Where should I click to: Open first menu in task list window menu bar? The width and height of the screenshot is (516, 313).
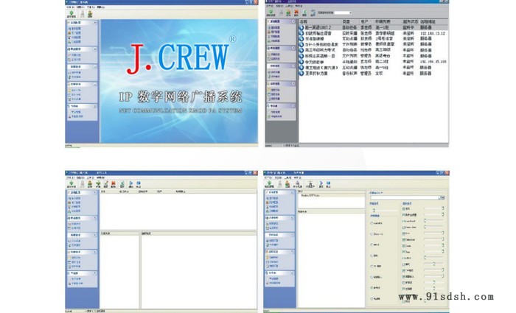click(x=270, y=6)
